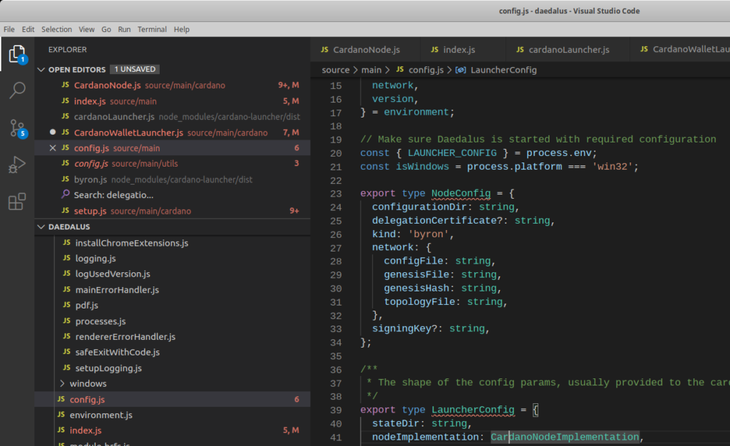Click the search icon beside Search: delegatio...
The width and height of the screenshot is (730, 446).
click(65, 194)
